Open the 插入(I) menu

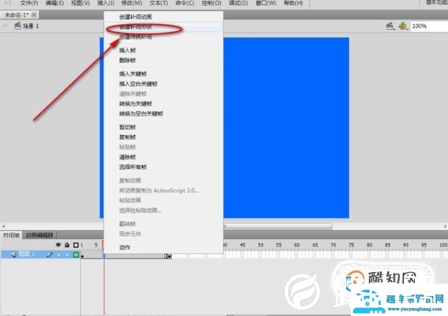click(x=106, y=3)
